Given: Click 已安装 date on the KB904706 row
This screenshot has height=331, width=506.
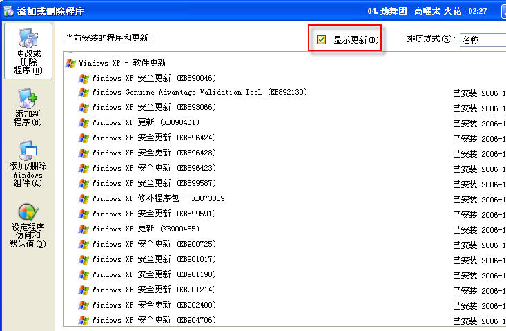Looking at the screenshot, I should (x=479, y=321).
